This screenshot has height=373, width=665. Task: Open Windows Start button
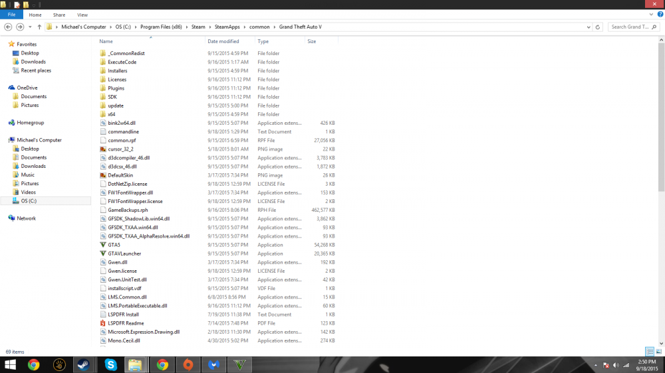(x=10, y=364)
